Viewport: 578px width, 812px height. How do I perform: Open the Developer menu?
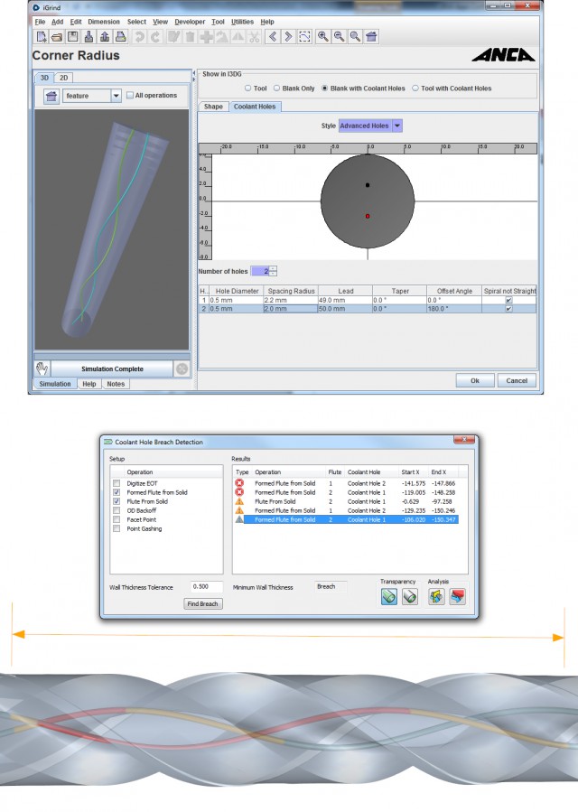point(190,22)
